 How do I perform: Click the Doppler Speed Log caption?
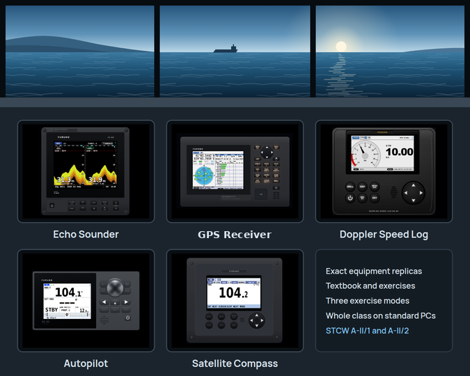[384, 235]
